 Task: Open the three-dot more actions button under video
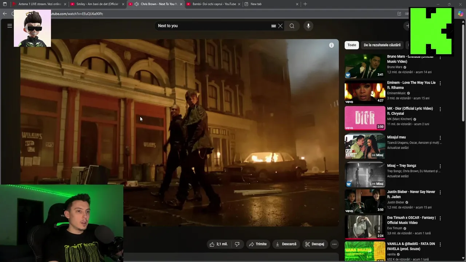tap(334, 244)
